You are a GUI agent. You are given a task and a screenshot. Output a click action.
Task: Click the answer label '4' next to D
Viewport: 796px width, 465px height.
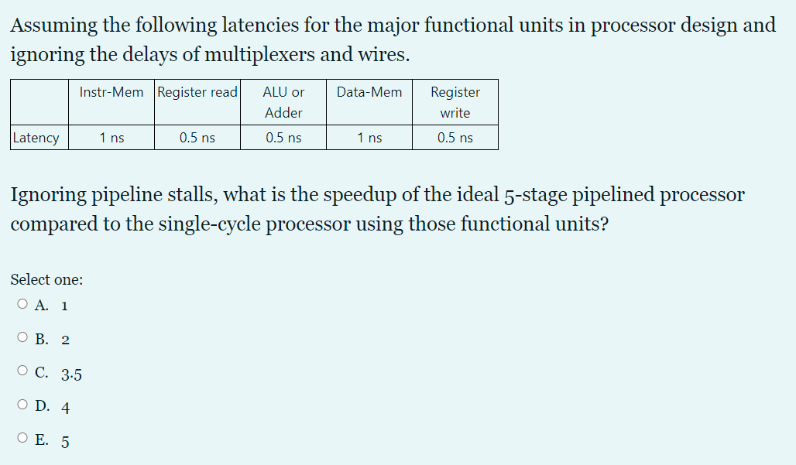66,406
